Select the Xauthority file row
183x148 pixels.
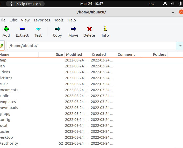[91, 143]
